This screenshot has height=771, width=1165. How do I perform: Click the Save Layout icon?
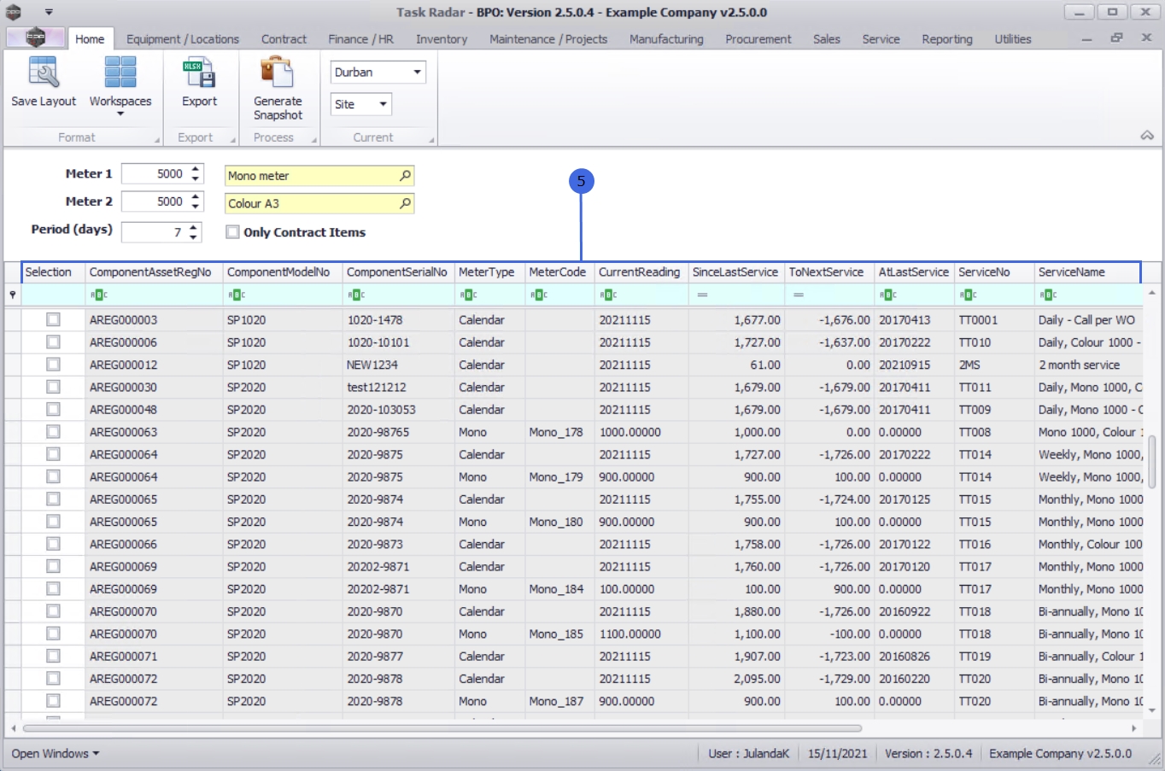coord(44,73)
